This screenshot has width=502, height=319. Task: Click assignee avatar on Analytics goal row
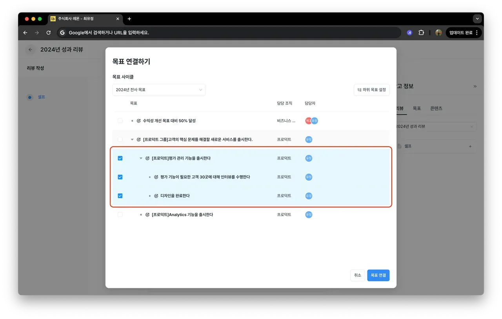pyautogui.click(x=309, y=215)
